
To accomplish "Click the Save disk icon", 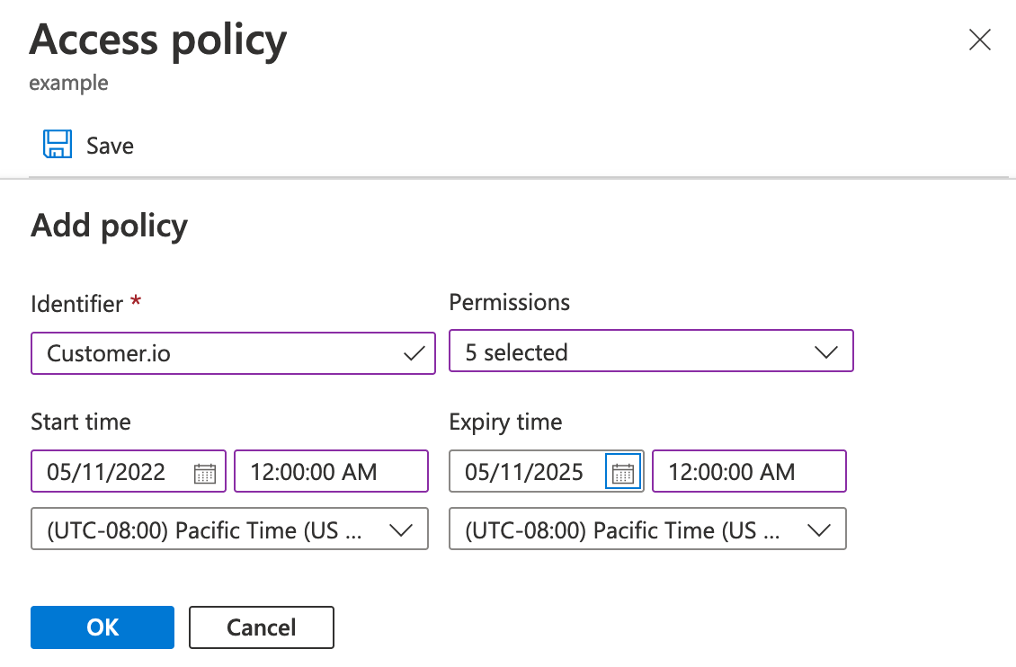I will click(57, 144).
